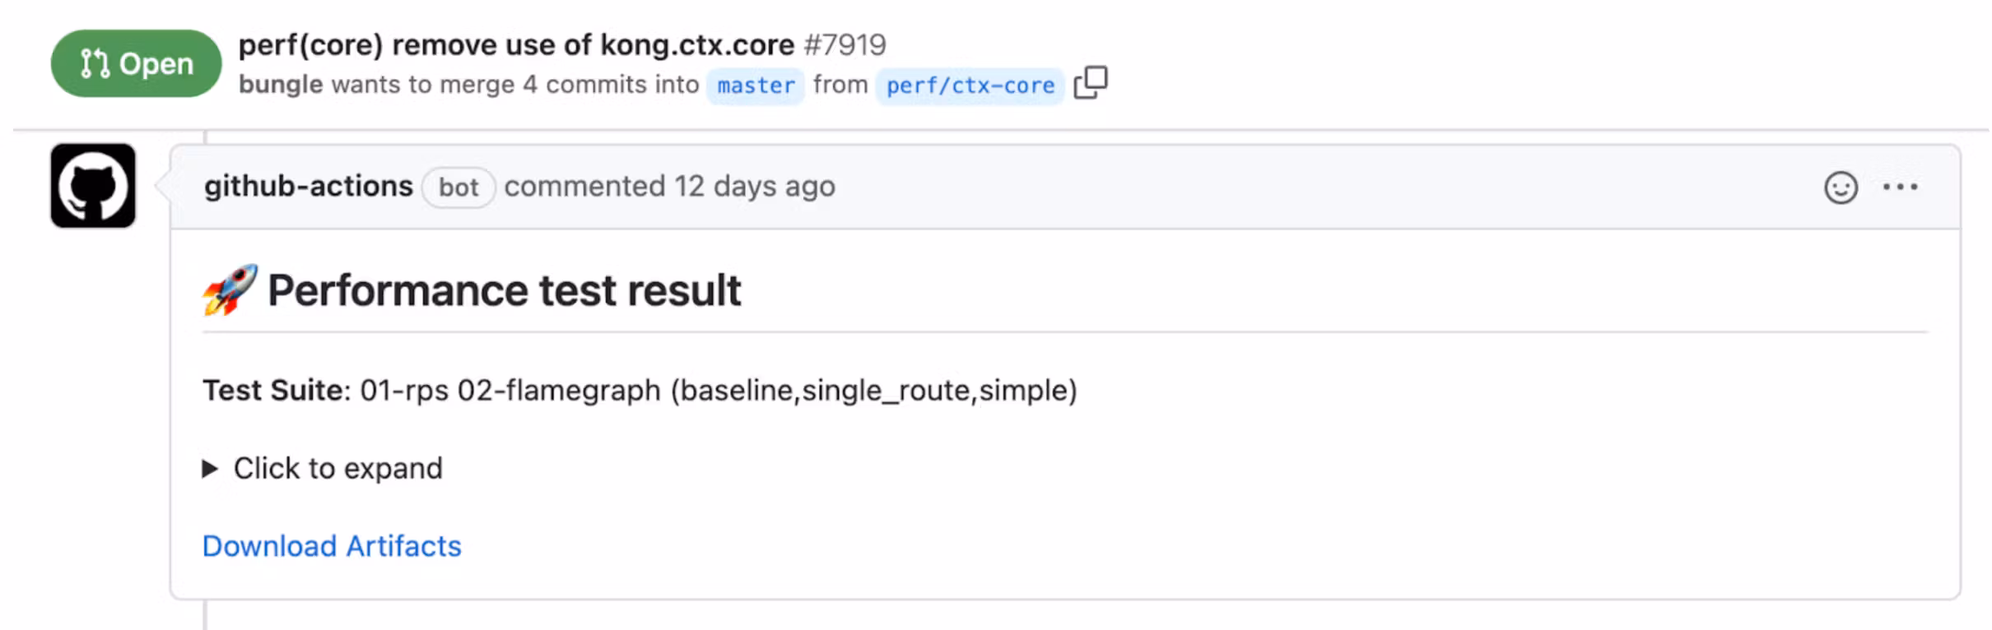Click the github-actions Octocat avatar

(93, 186)
